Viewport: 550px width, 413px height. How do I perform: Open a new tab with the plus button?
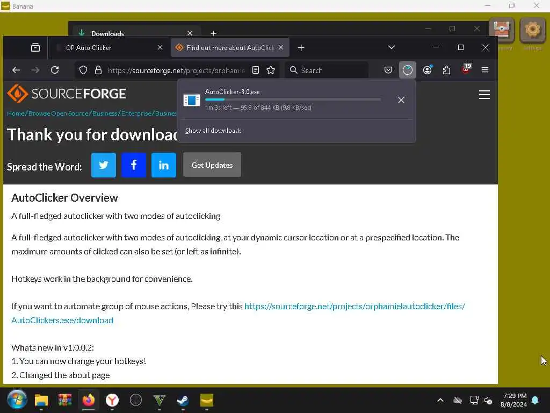pyautogui.click(x=301, y=47)
